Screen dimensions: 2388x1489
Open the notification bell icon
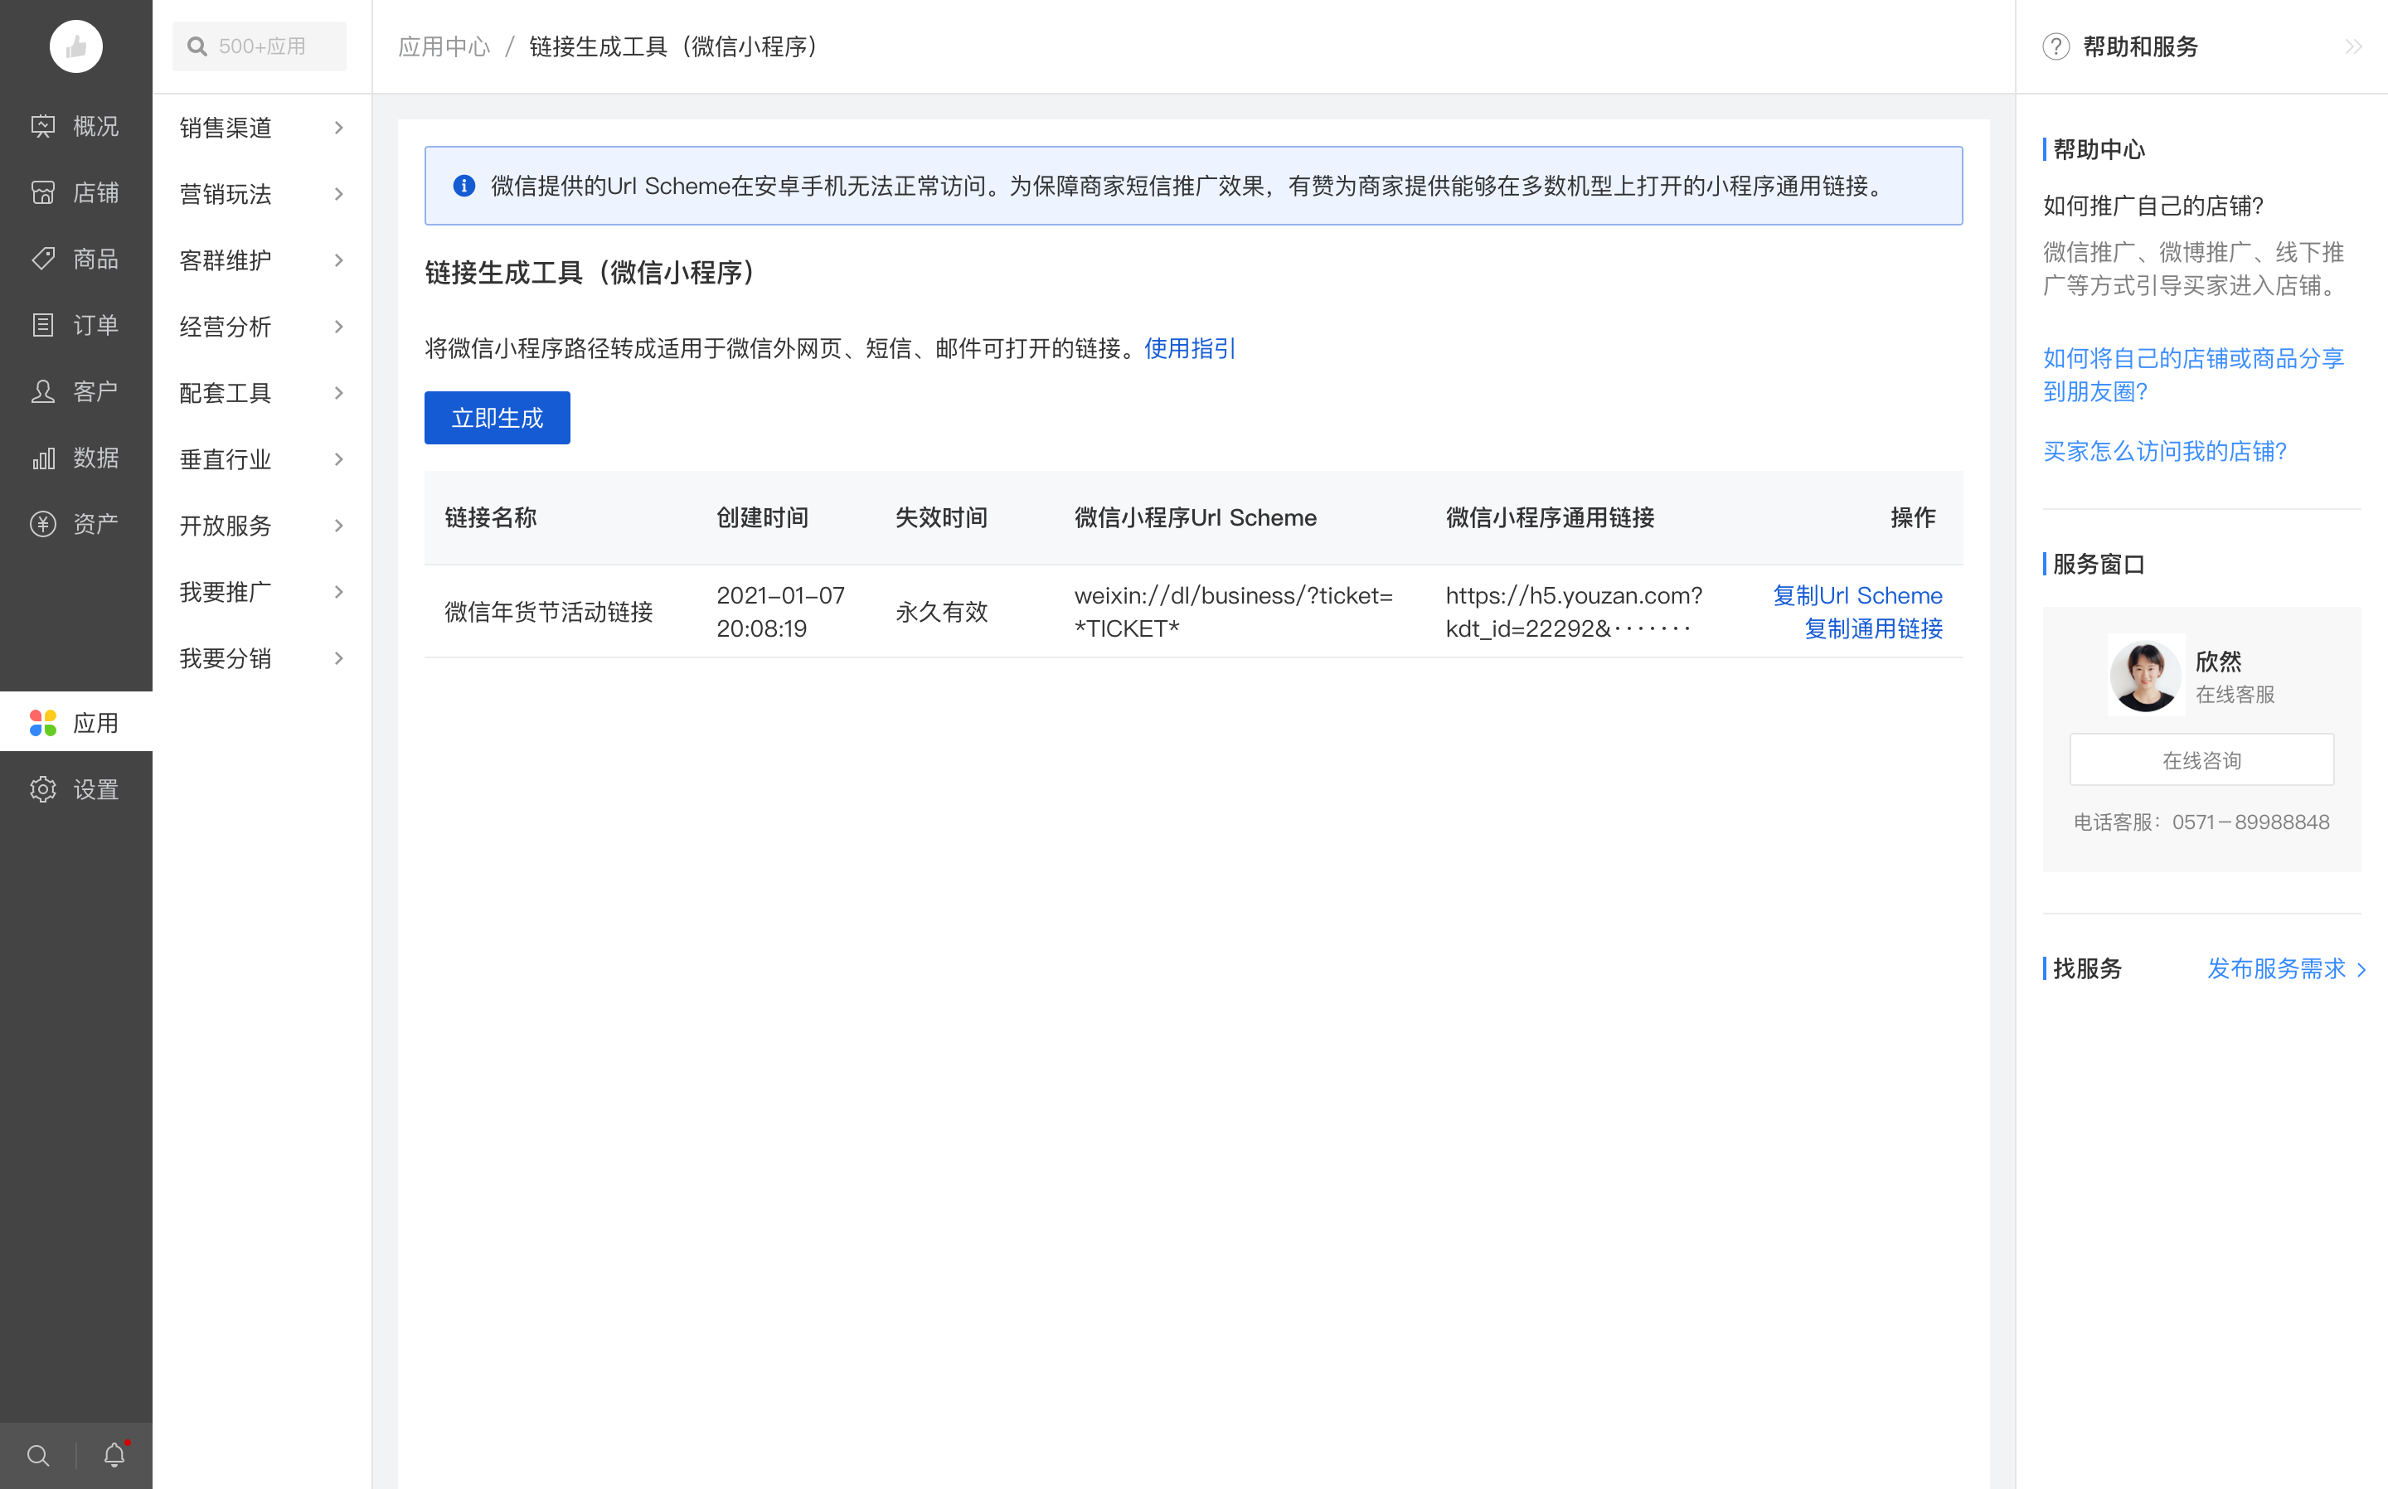click(x=114, y=1454)
